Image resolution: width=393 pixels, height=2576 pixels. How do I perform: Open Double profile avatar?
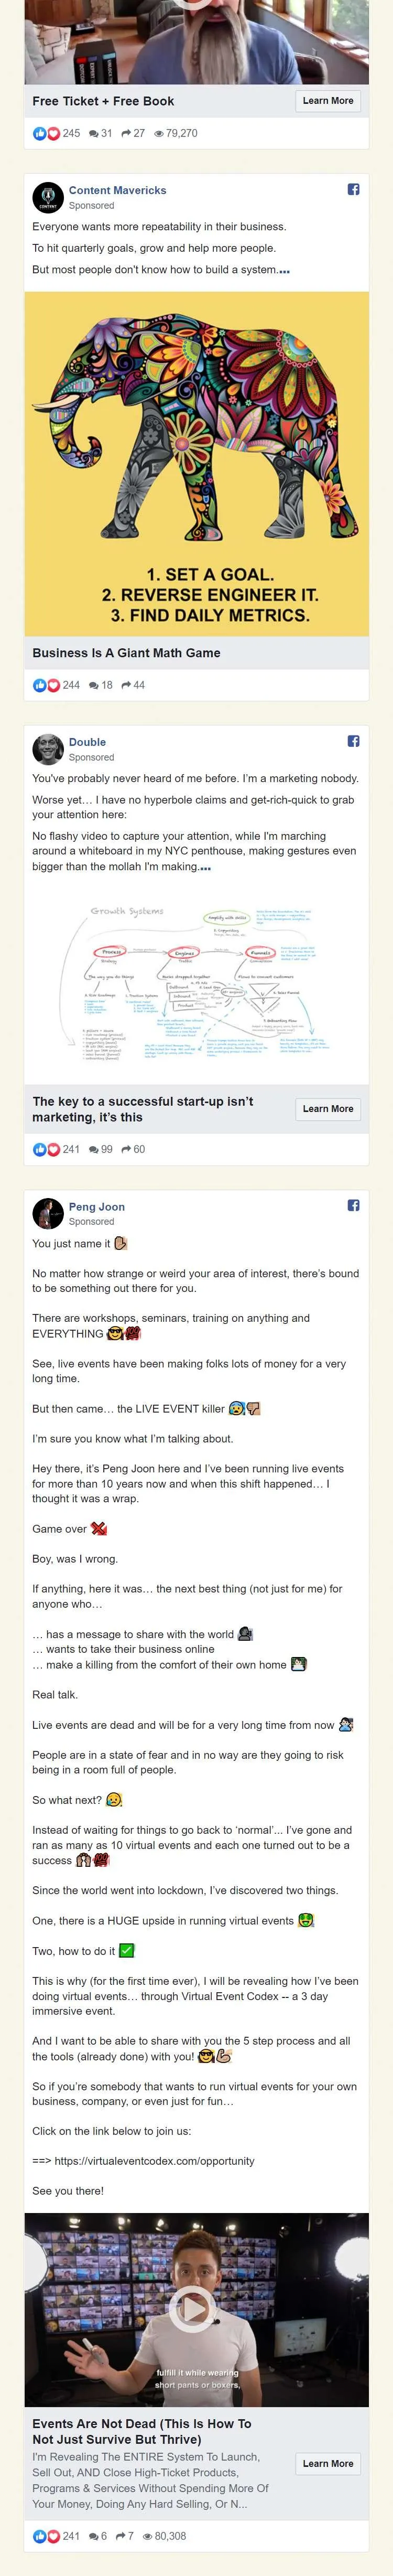pyautogui.click(x=48, y=749)
